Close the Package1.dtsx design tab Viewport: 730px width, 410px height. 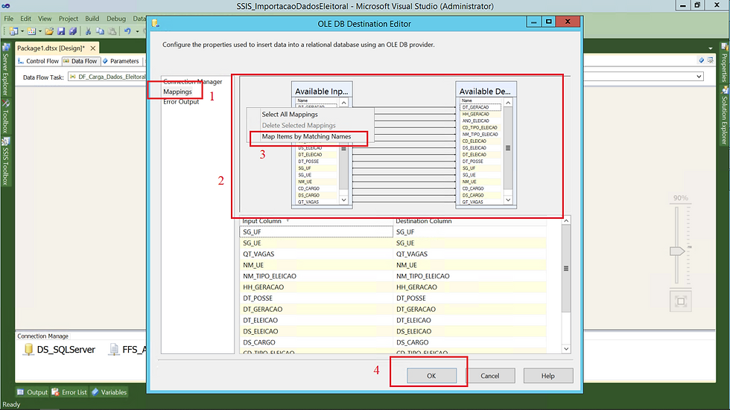coord(92,48)
